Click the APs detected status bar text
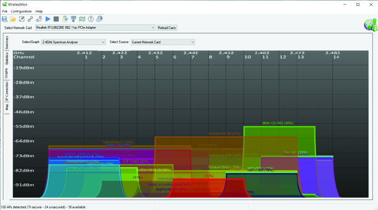378x210 pixels. (43, 207)
